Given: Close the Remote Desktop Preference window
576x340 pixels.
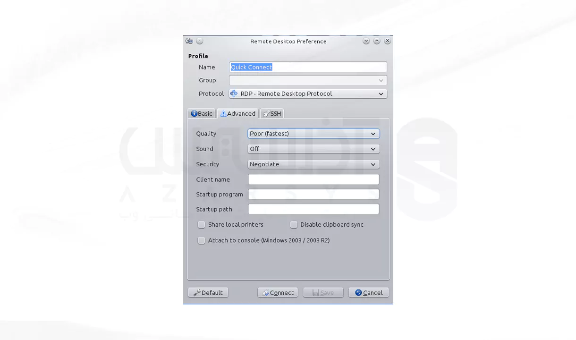Looking at the screenshot, I should pos(387,41).
